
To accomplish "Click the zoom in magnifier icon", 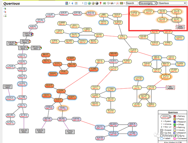I will (x=5, y=9).
